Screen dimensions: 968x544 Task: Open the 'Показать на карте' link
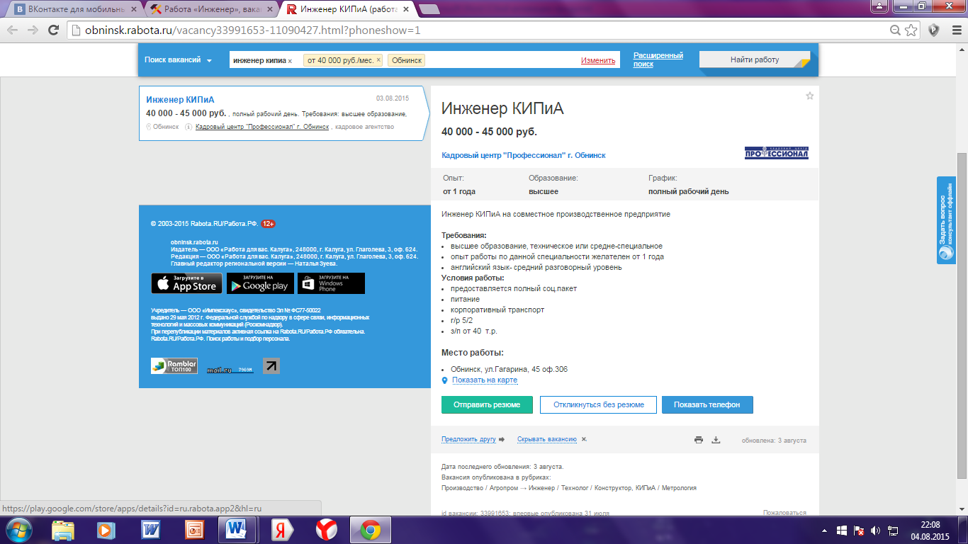pos(485,380)
